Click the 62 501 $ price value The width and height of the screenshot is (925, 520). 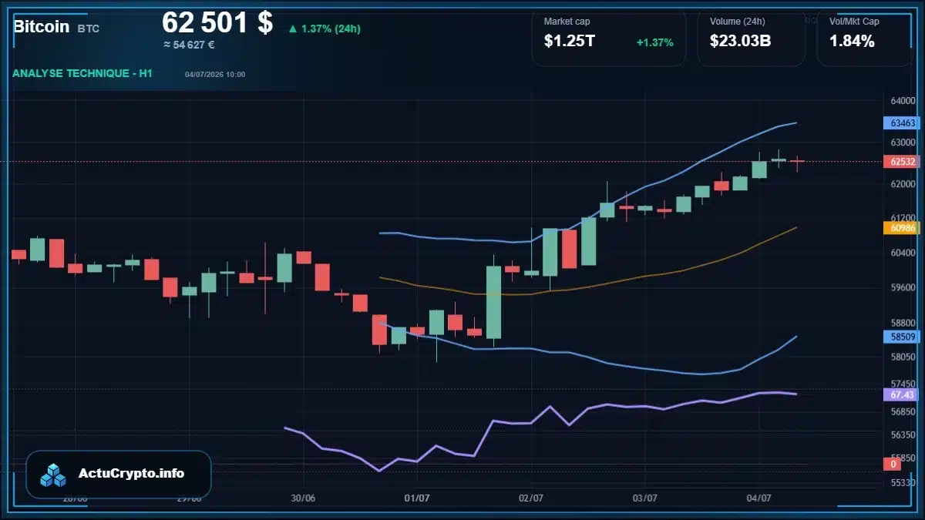pos(217,22)
